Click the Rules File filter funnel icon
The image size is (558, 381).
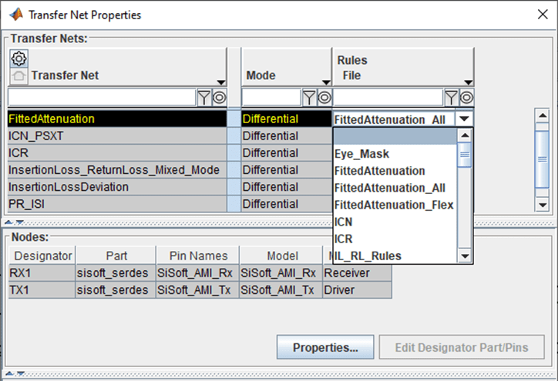[x=451, y=97]
